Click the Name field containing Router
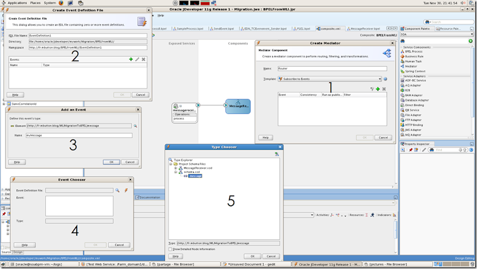Image resolution: width=477 pixels, height=269 pixels. (x=332, y=69)
